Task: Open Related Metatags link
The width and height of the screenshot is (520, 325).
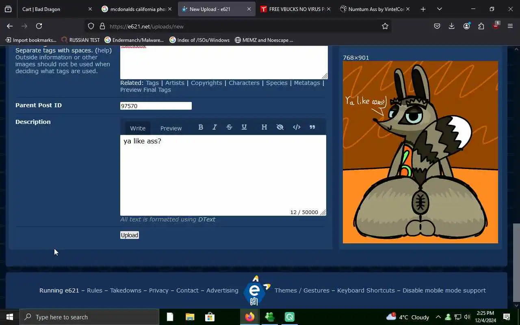Action: [307, 83]
